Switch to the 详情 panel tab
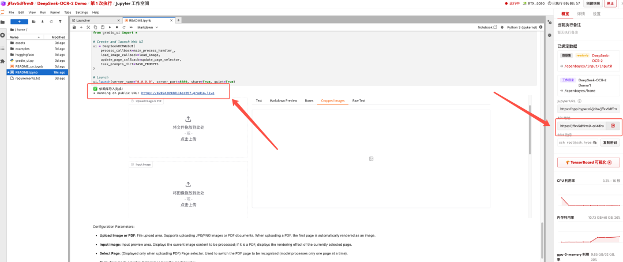This screenshot has width=623, height=262. [580, 13]
